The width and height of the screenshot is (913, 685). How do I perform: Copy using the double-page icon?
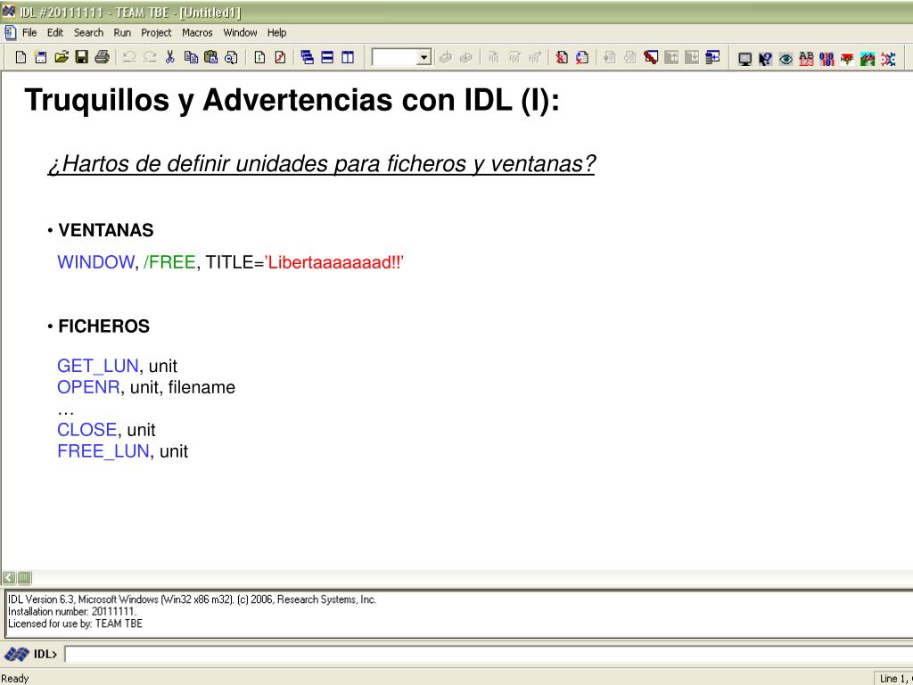coord(191,57)
